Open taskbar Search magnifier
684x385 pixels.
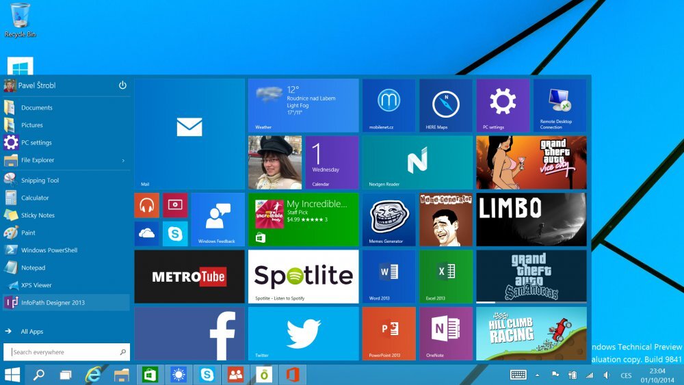tap(39, 375)
